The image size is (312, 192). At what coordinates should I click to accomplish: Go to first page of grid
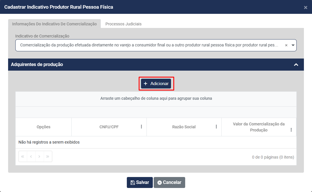(23, 157)
